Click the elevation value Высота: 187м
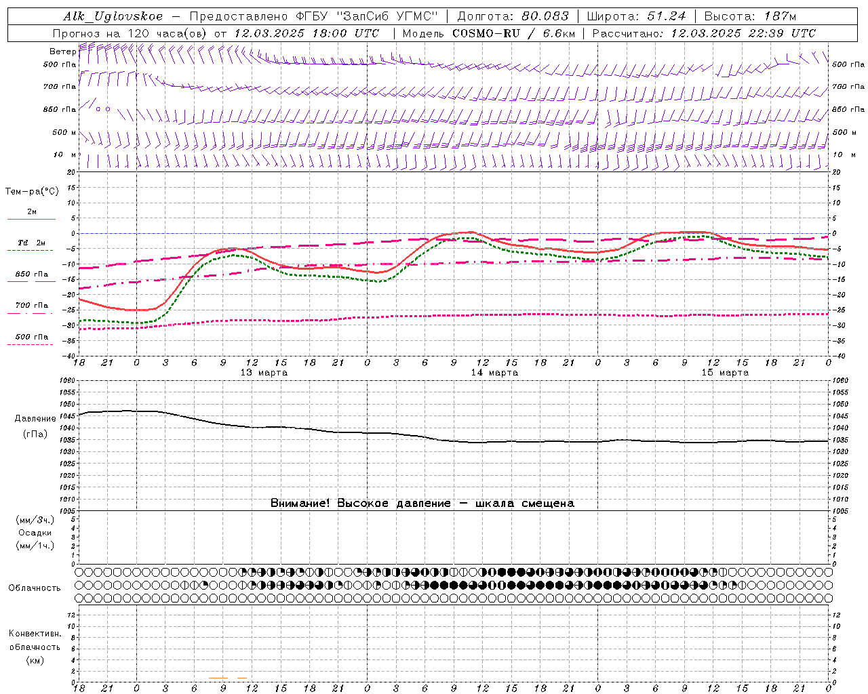 (750, 16)
